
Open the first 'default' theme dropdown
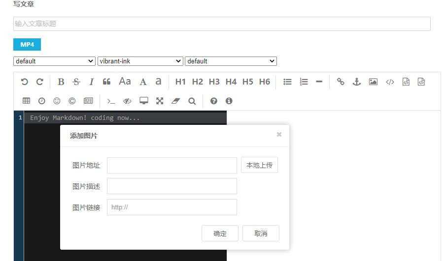(x=54, y=61)
